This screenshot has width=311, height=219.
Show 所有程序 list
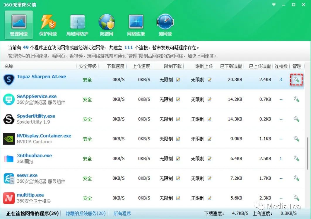[122, 213]
